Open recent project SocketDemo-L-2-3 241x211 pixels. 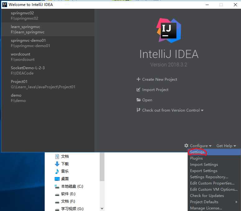tap(48, 70)
